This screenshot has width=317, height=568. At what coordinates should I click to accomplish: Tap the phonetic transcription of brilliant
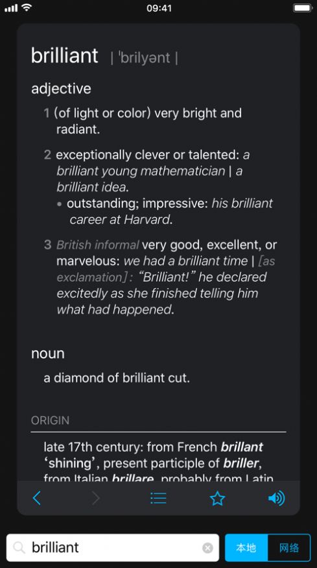click(145, 58)
